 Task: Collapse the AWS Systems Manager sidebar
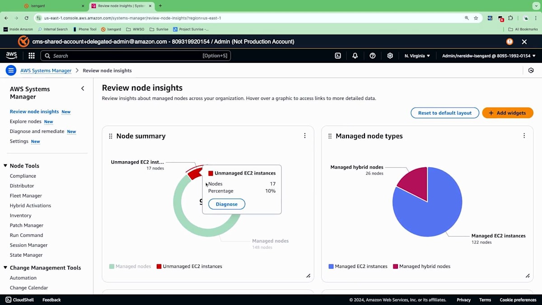coord(83,89)
